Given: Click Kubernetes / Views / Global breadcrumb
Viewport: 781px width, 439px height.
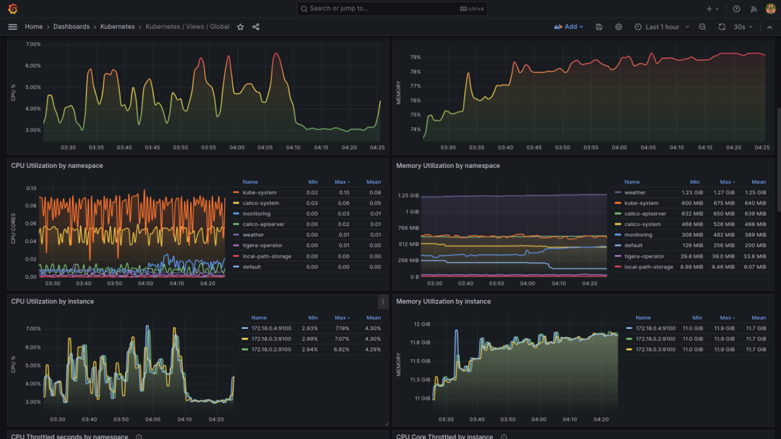Looking at the screenshot, I should 187,27.
